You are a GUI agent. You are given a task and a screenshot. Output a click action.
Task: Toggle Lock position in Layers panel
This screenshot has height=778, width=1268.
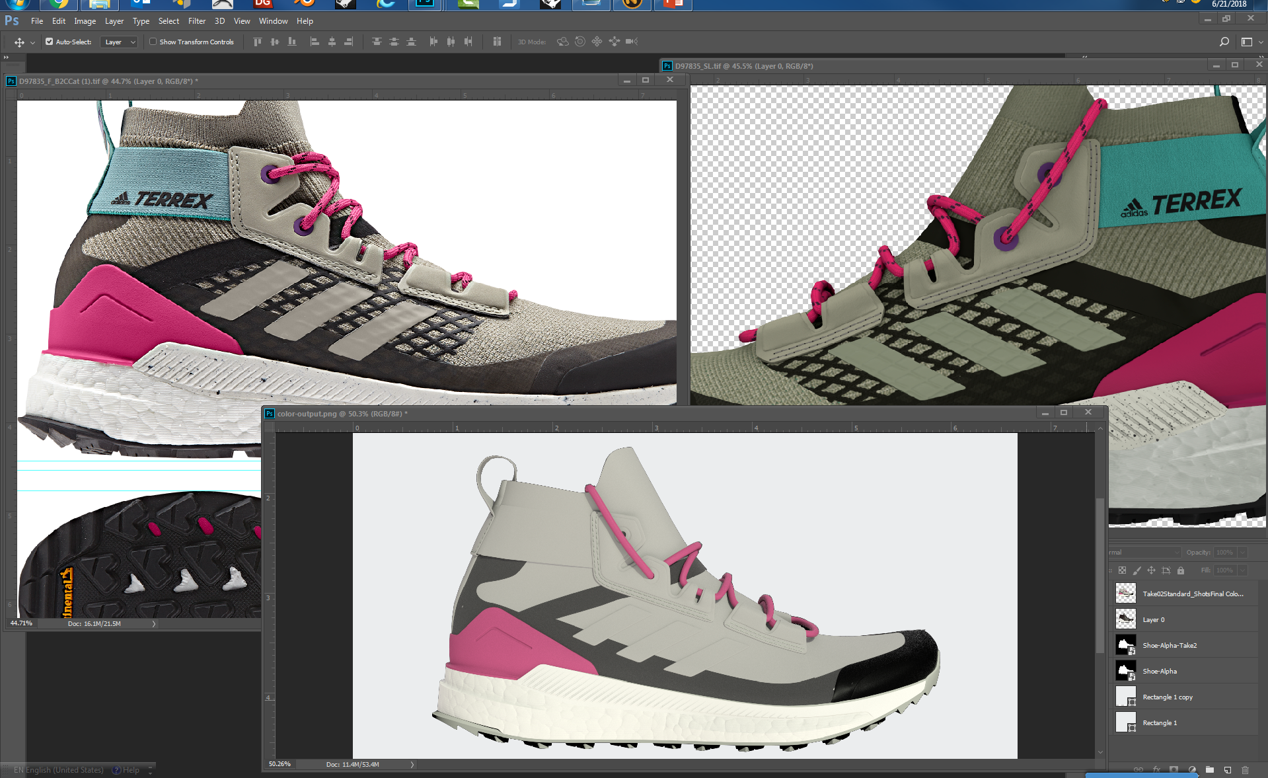1151,570
